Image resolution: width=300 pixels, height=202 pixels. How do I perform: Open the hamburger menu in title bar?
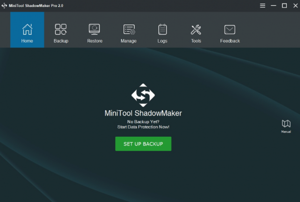click(x=263, y=5)
